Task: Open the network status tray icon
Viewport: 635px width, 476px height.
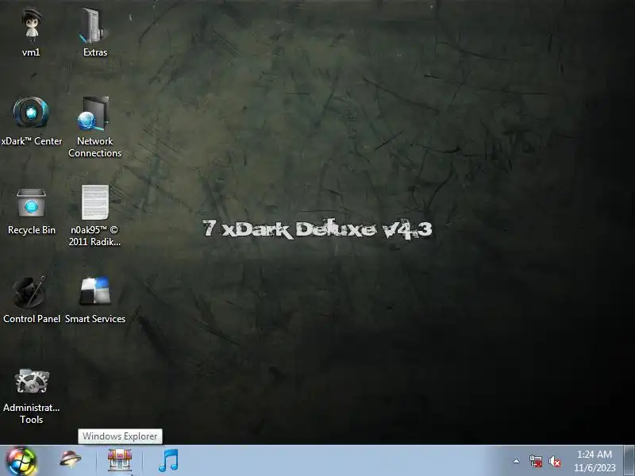Action: [536, 461]
